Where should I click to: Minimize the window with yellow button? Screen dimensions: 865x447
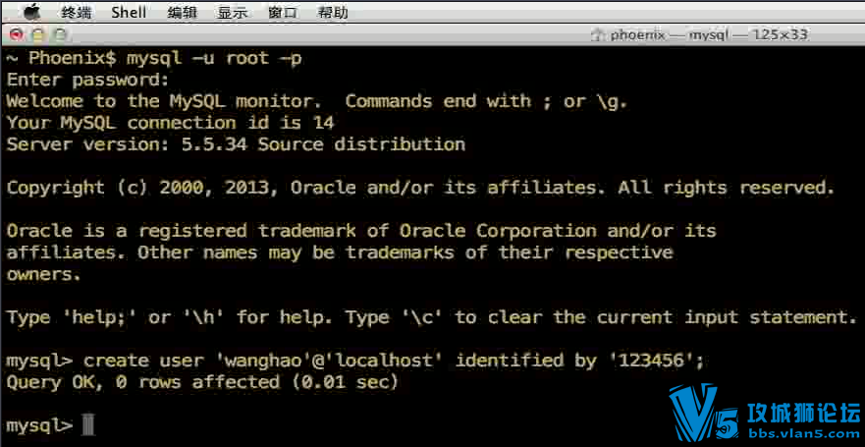(37, 34)
